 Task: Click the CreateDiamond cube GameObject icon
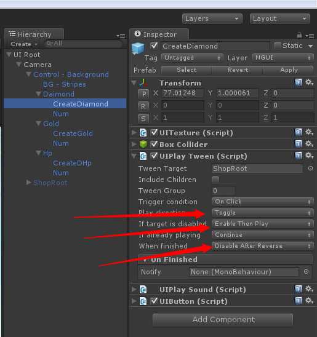138,48
